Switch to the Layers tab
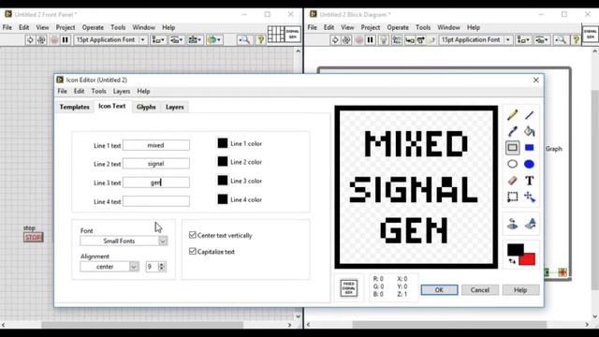The image size is (599, 337). click(175, 107)
